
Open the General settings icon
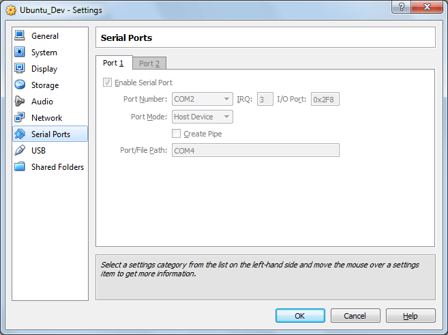pos(20,36)
